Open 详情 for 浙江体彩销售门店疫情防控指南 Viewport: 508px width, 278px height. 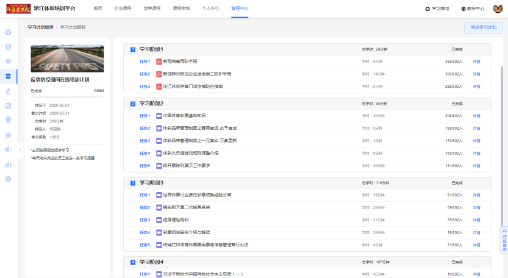click(x=476, y=87)
